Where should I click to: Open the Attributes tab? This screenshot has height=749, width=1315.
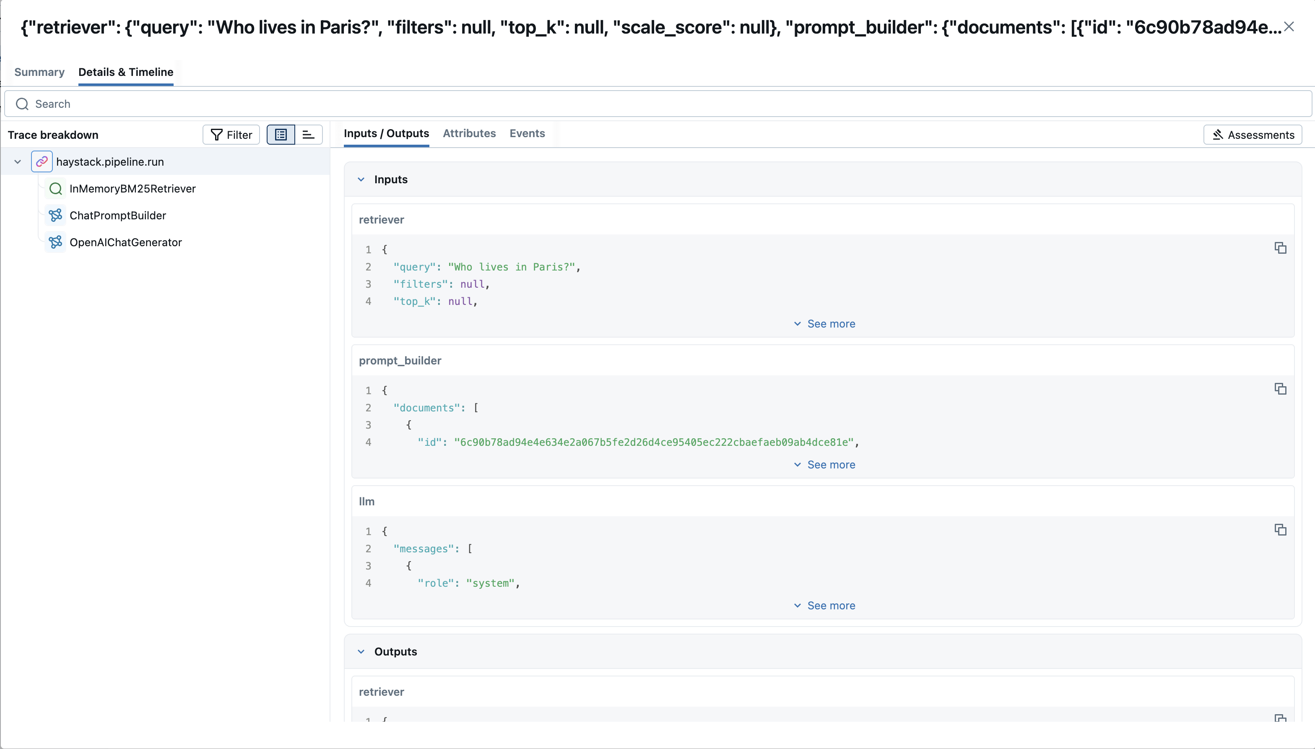point(469,133)
